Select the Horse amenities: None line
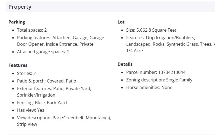215x135 pixels. tap(149, 87)
